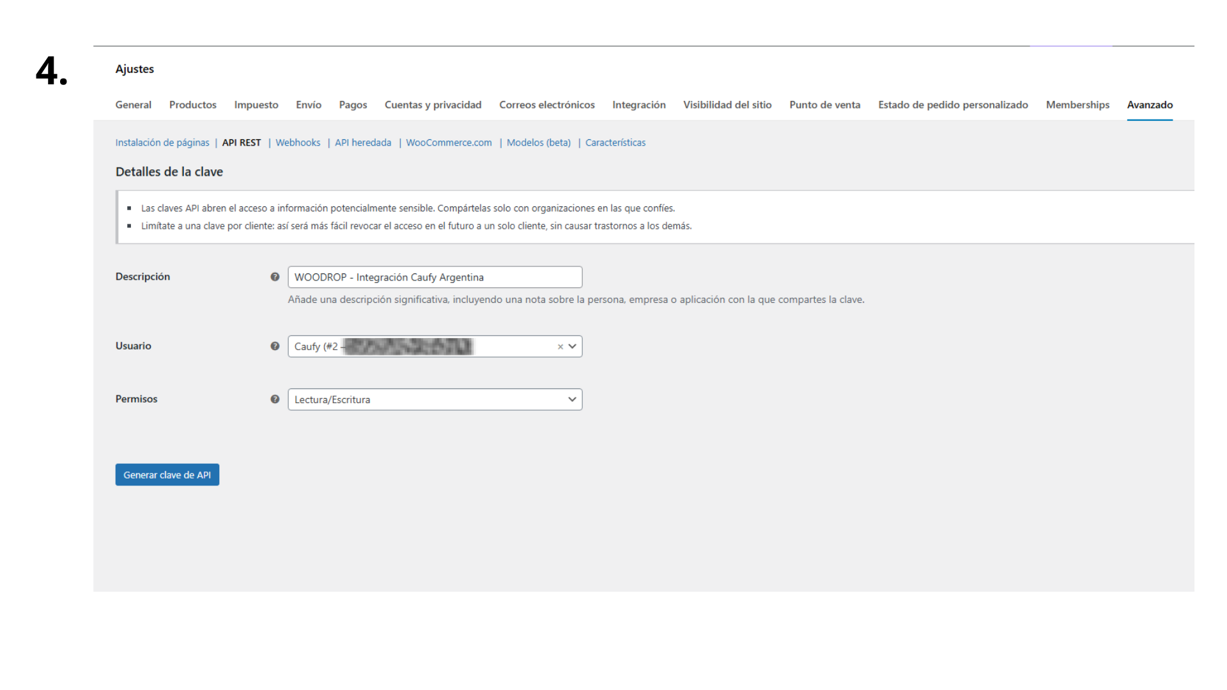Screen dimensions: 1227x690
Task: Clear the selected Caufy user with the x
Action: [560, 346]
